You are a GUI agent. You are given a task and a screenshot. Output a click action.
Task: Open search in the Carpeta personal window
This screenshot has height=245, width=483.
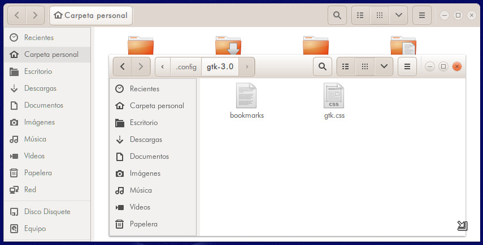[x=337, y=15]
